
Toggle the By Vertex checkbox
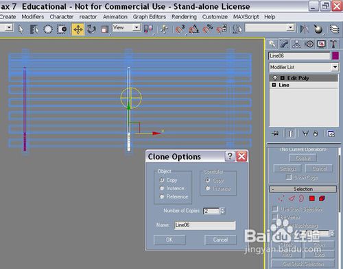(275, 217)
